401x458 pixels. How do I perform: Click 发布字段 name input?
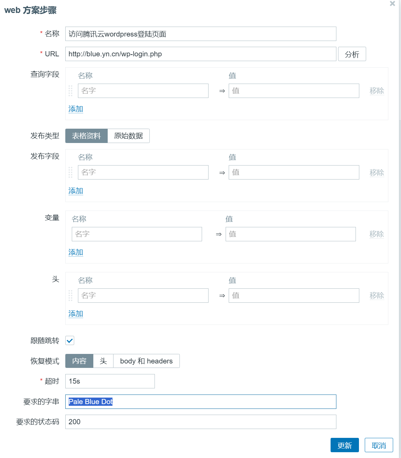pos(143,172)
